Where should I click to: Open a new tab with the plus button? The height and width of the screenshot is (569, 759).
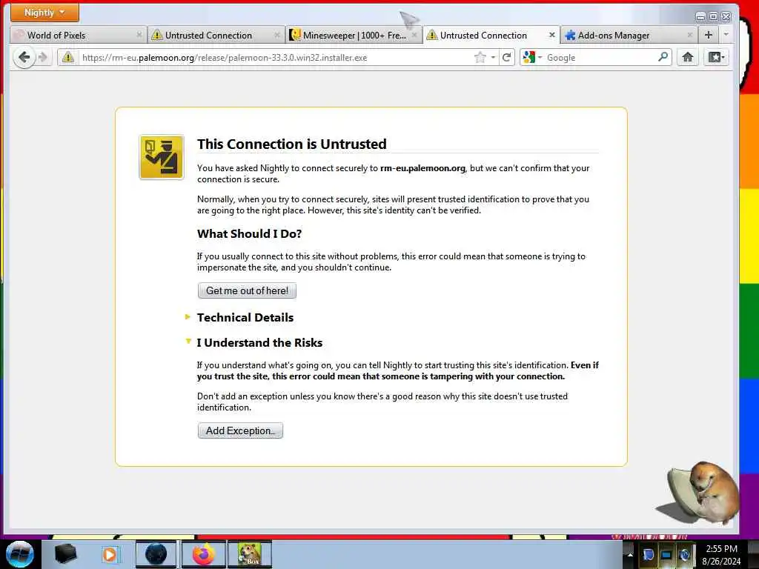708,35
